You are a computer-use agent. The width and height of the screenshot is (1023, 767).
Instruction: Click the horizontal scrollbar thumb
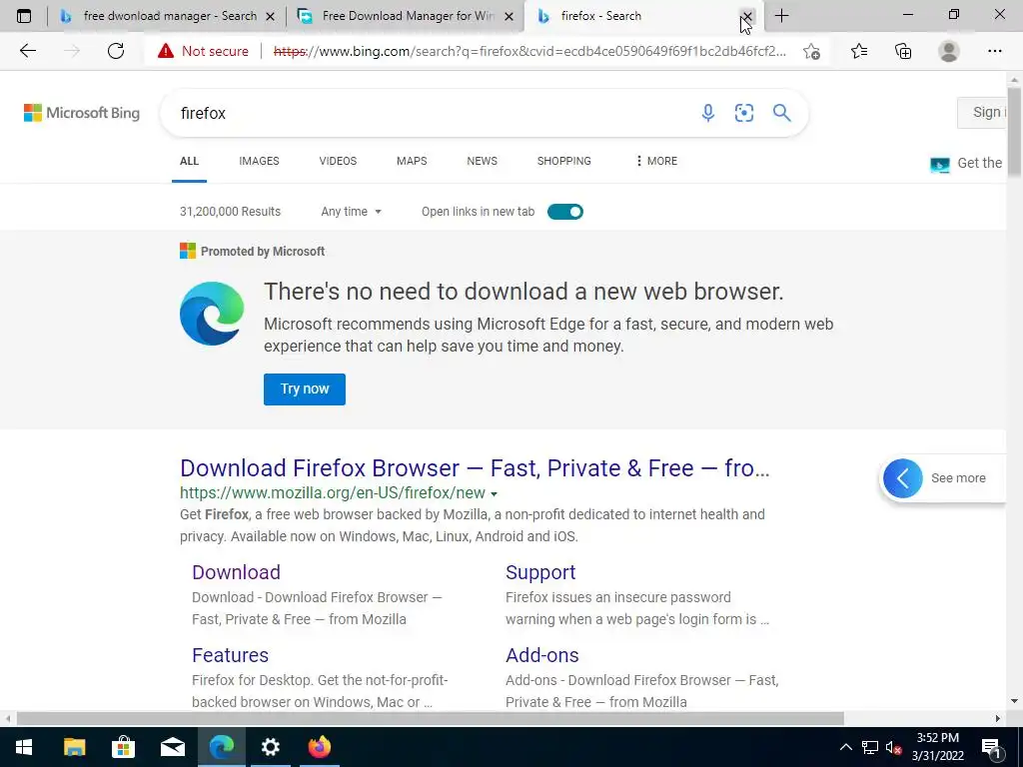(431, 719)
